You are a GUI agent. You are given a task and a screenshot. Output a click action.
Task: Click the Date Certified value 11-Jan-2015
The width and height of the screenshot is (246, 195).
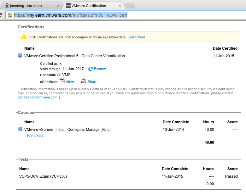tap(223, 56)
